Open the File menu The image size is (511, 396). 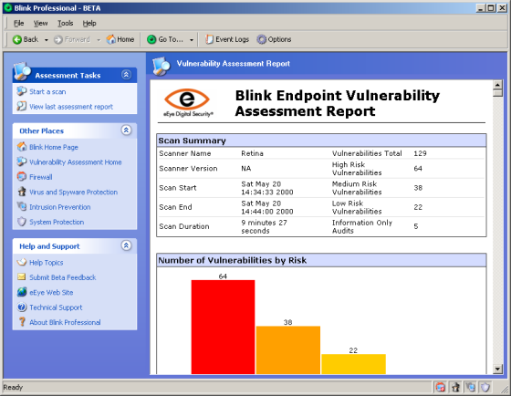coord(18,23)
